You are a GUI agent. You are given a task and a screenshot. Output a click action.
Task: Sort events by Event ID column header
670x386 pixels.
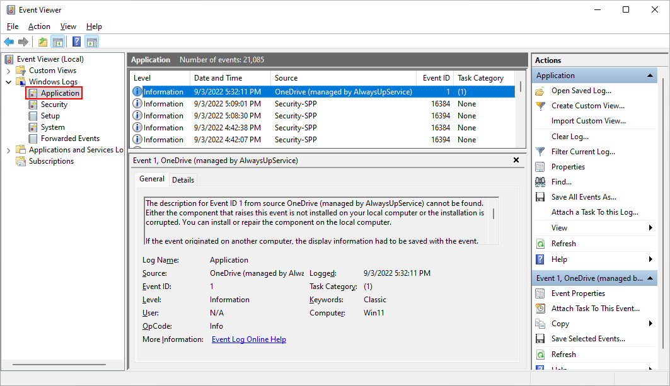coord(435,78)
